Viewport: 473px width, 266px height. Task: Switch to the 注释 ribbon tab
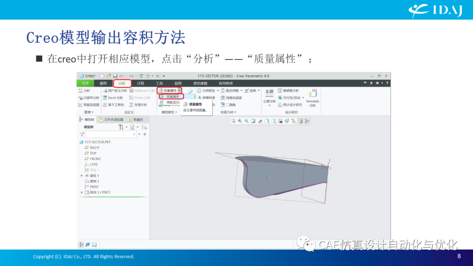(x=141, y=83)
